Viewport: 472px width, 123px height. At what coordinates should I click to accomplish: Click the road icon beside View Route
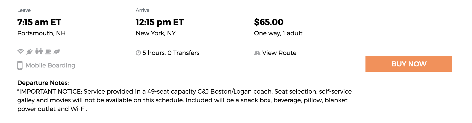click(257, 53)
